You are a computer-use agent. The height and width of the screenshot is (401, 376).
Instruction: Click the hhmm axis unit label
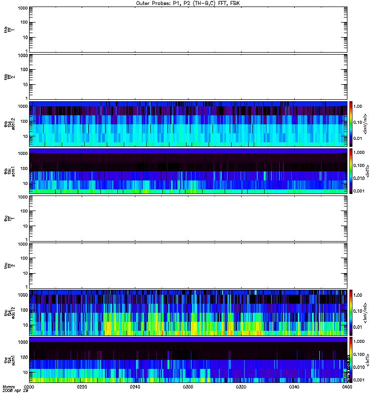tap(9, 387)
